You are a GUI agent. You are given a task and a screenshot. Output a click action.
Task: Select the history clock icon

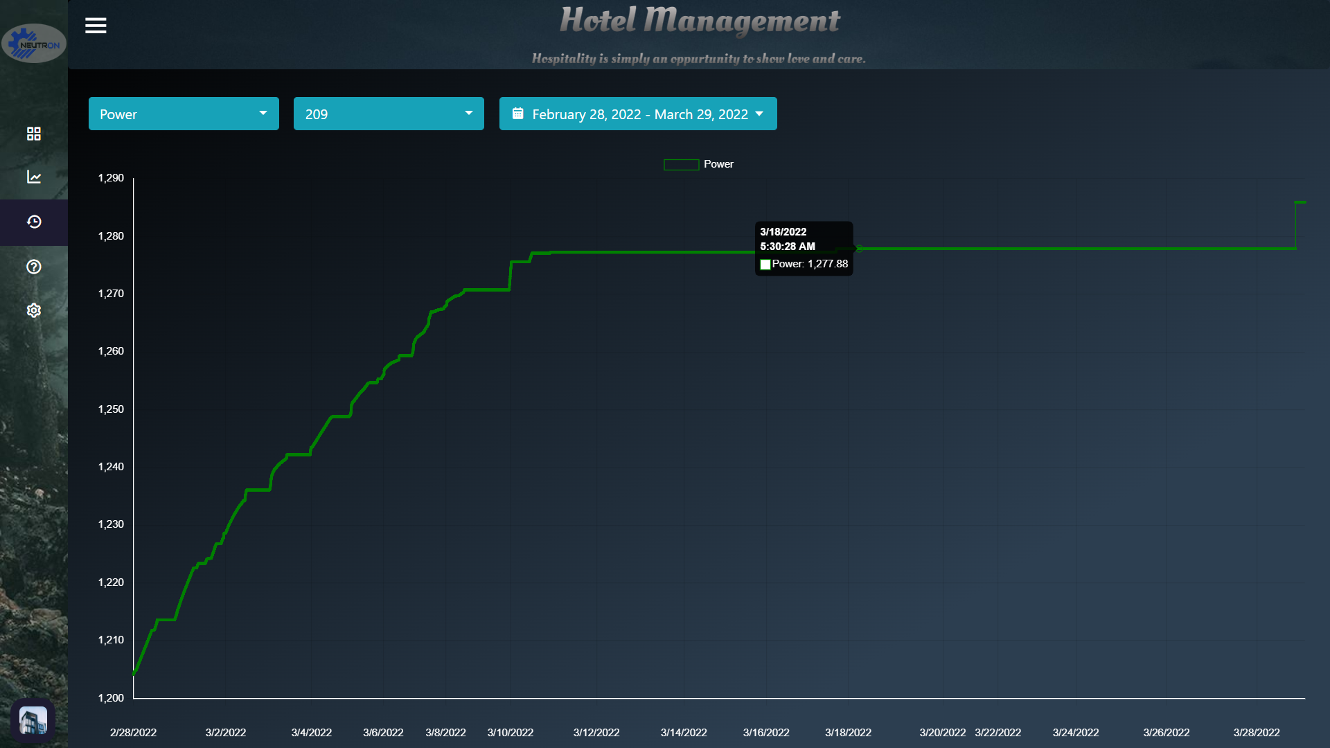point(34,222)
